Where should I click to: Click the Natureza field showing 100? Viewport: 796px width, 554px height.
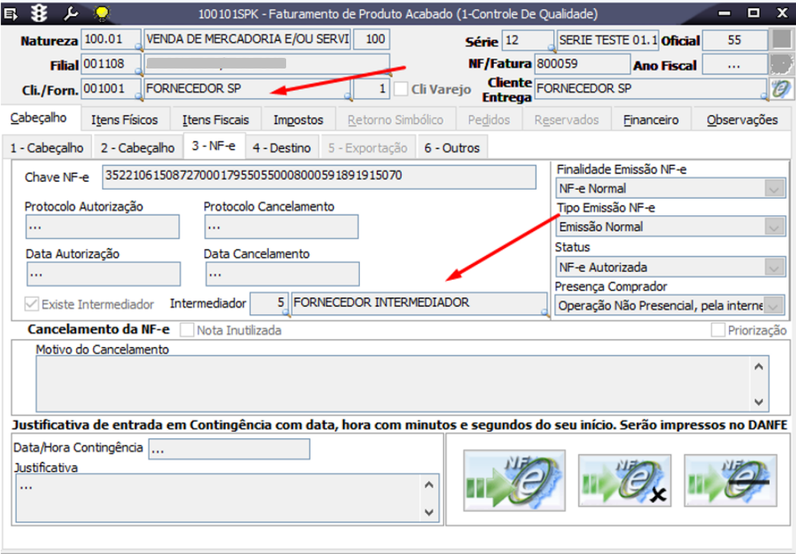371,40
